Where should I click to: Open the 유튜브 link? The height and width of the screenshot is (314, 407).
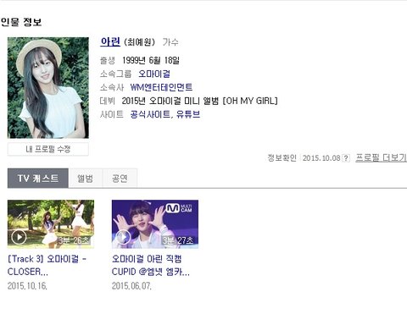pyautogui.click(x=188, y=114)
